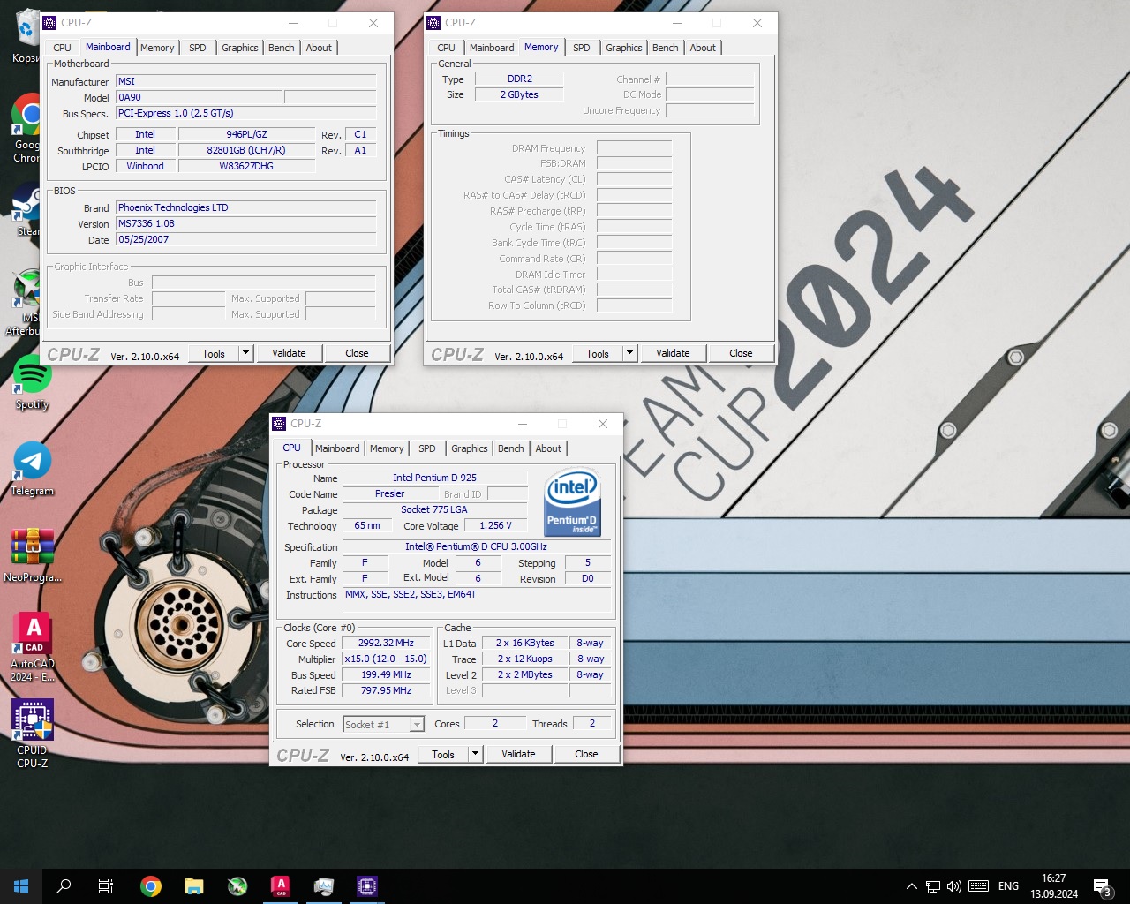Click Validate in the Memory window
The width and height of the screenshot is (1130, 904).
click(x=673, y=353)
